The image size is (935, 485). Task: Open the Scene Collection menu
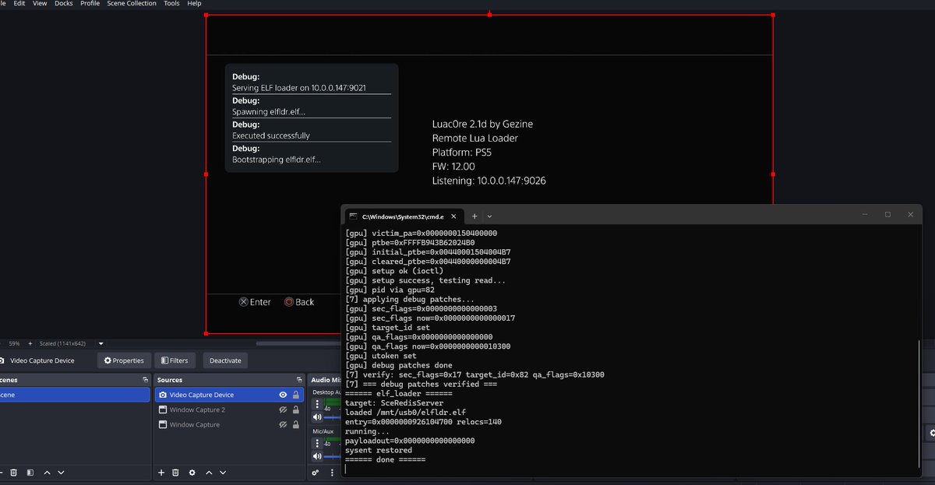click(x=132, y=3)
